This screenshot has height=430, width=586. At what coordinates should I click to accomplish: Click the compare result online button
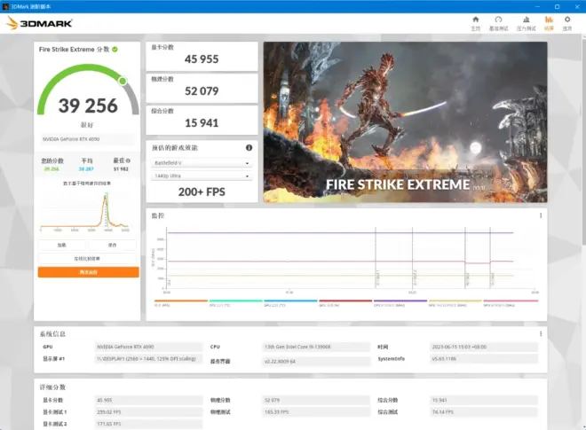[x=88, y=259]
